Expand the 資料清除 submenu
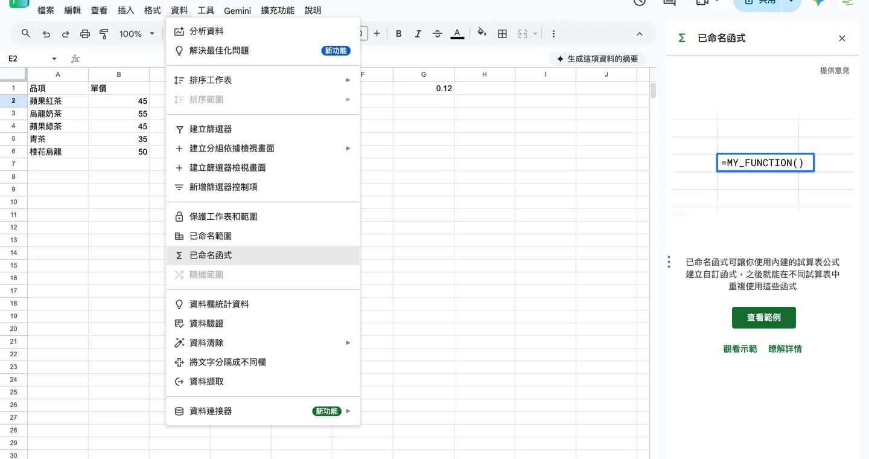 pyautogui.click(x=348, y=342)
